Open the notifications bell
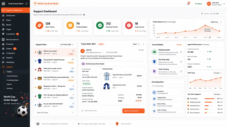Image resolution: width=227 pixels, height=127 pixels. coord(188,4)
